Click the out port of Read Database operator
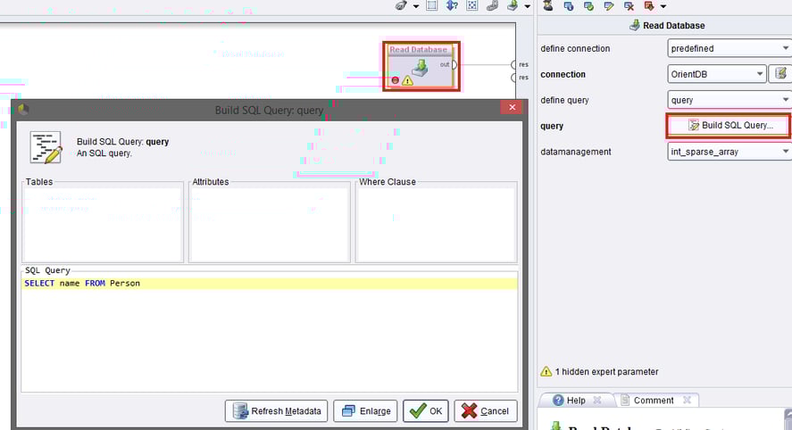Viewport: 792px width, 430px height. (454, 64)
